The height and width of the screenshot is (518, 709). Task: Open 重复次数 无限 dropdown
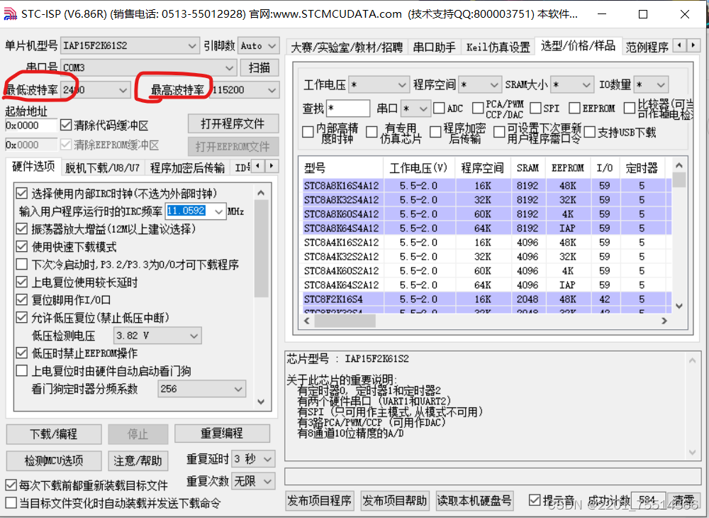[x=253, y=481]
